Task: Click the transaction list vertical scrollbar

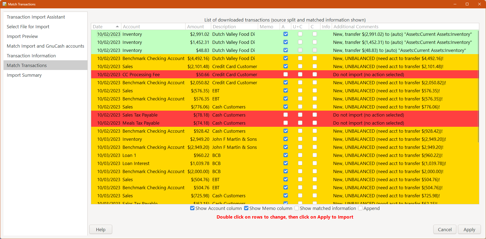Action: 478,86
